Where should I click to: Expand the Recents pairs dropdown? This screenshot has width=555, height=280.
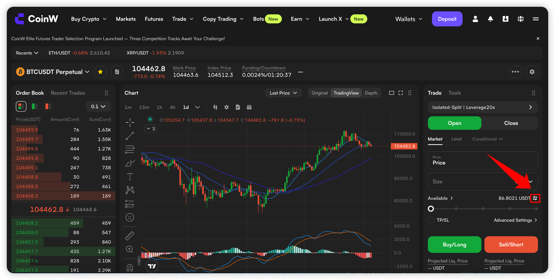27,53
